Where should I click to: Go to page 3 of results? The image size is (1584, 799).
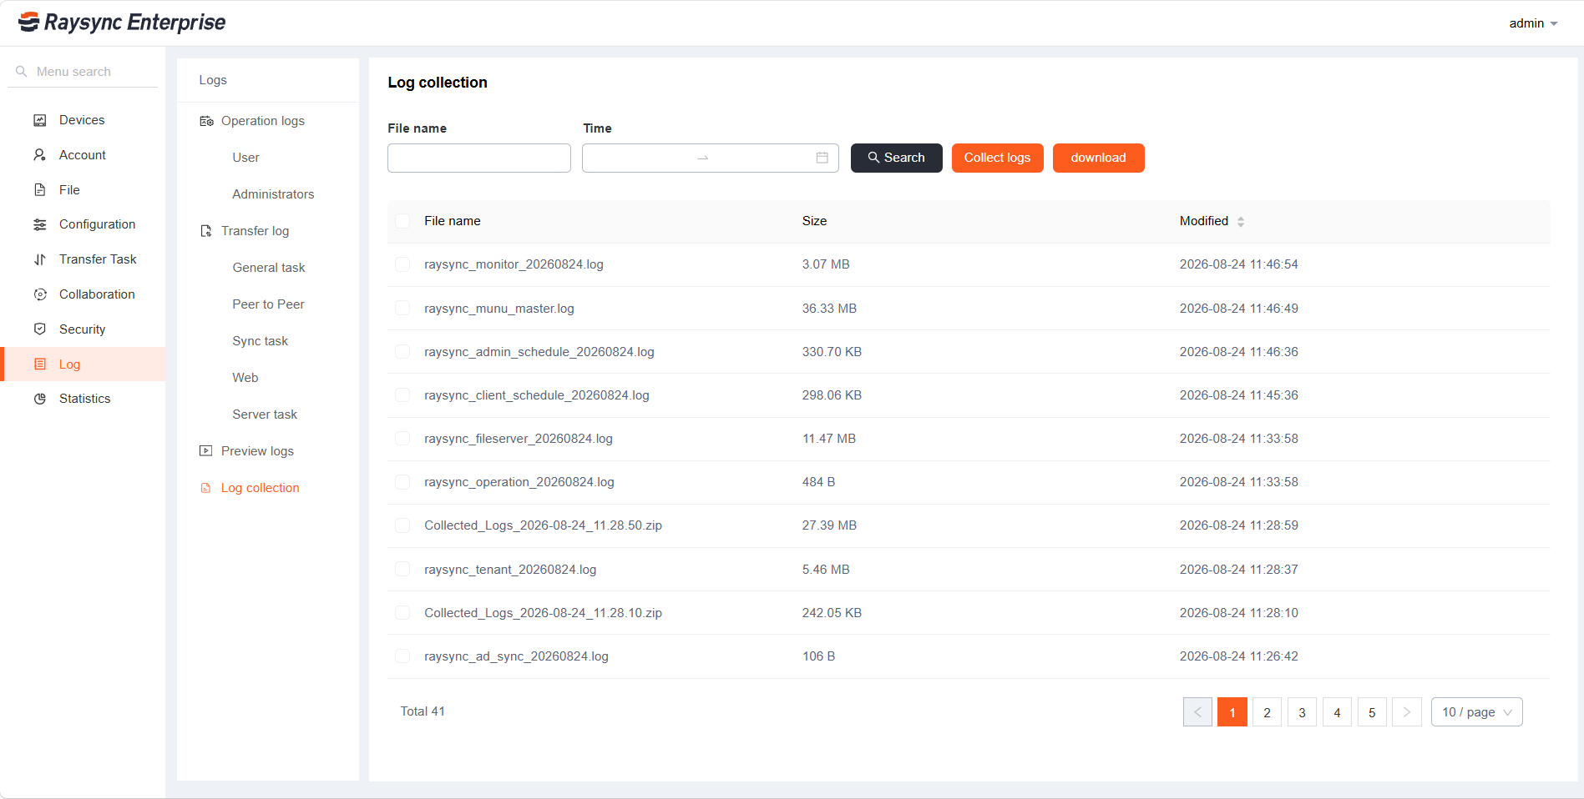1302,712
